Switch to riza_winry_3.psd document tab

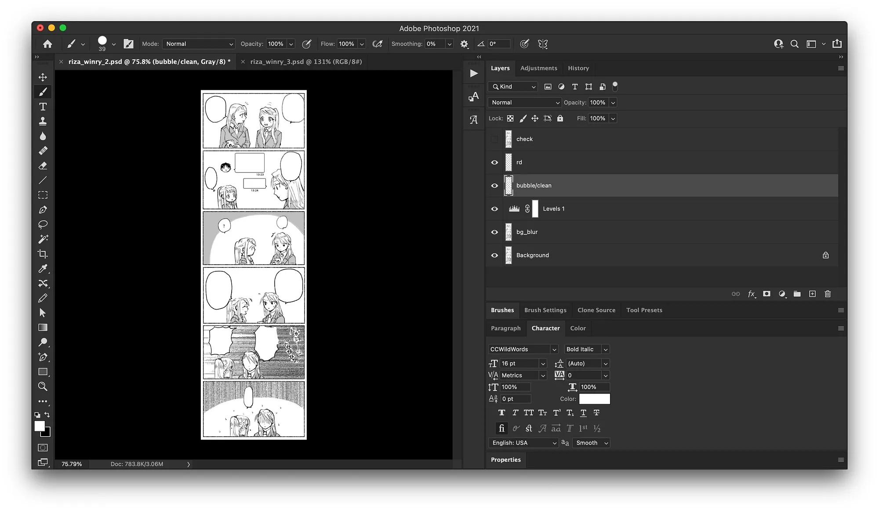click(306, 62)
